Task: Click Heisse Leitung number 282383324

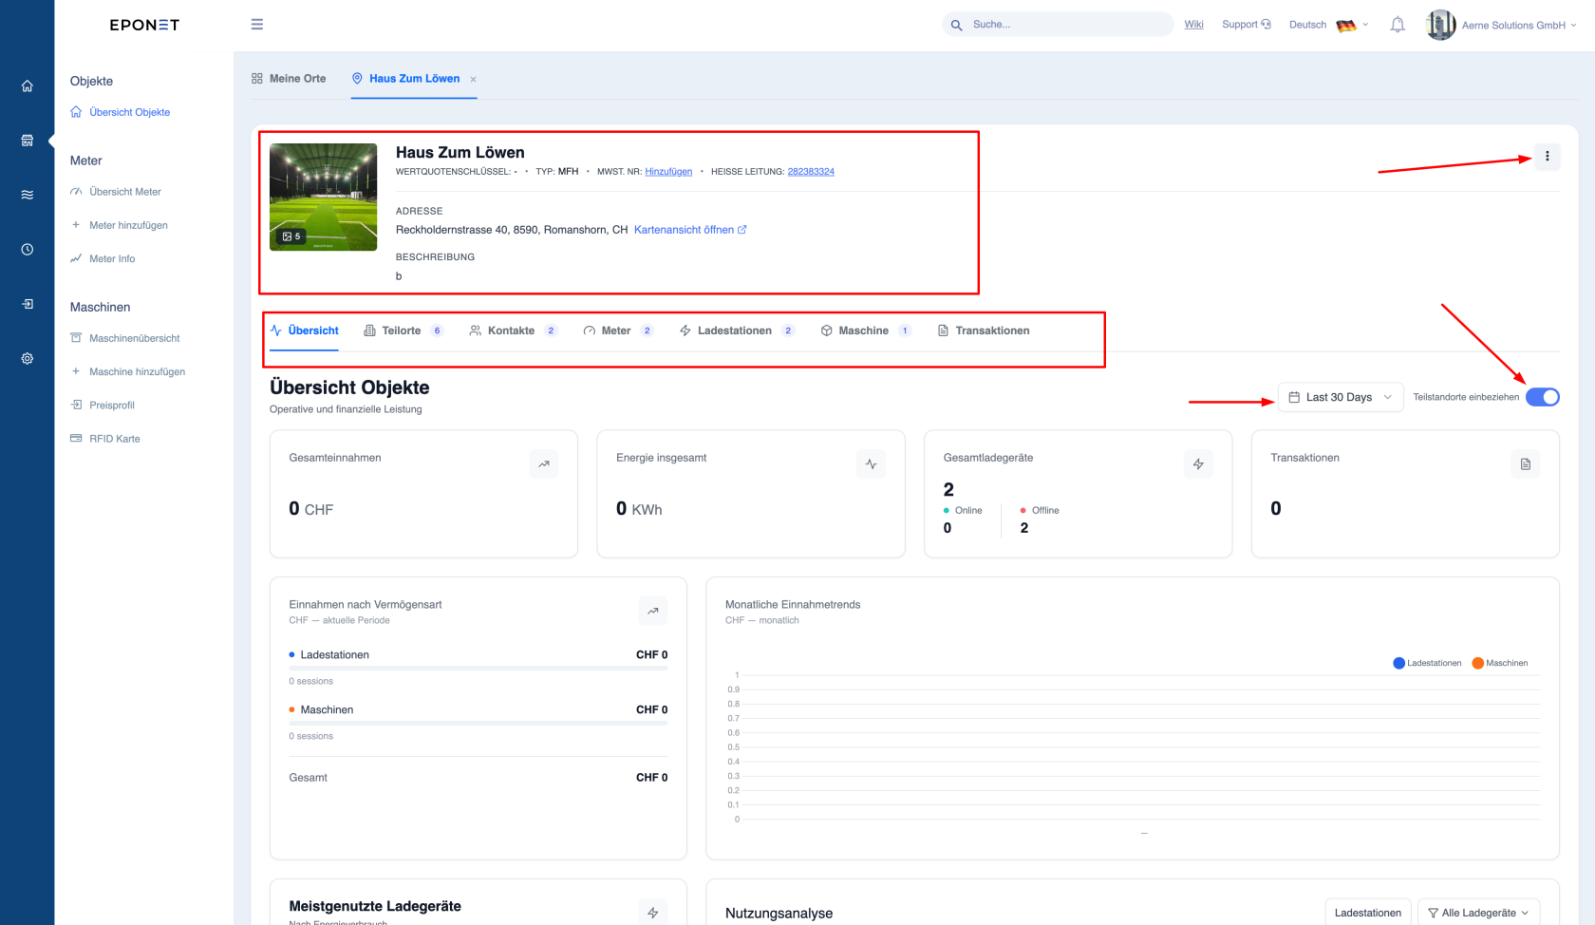Action: pos(811,172)
